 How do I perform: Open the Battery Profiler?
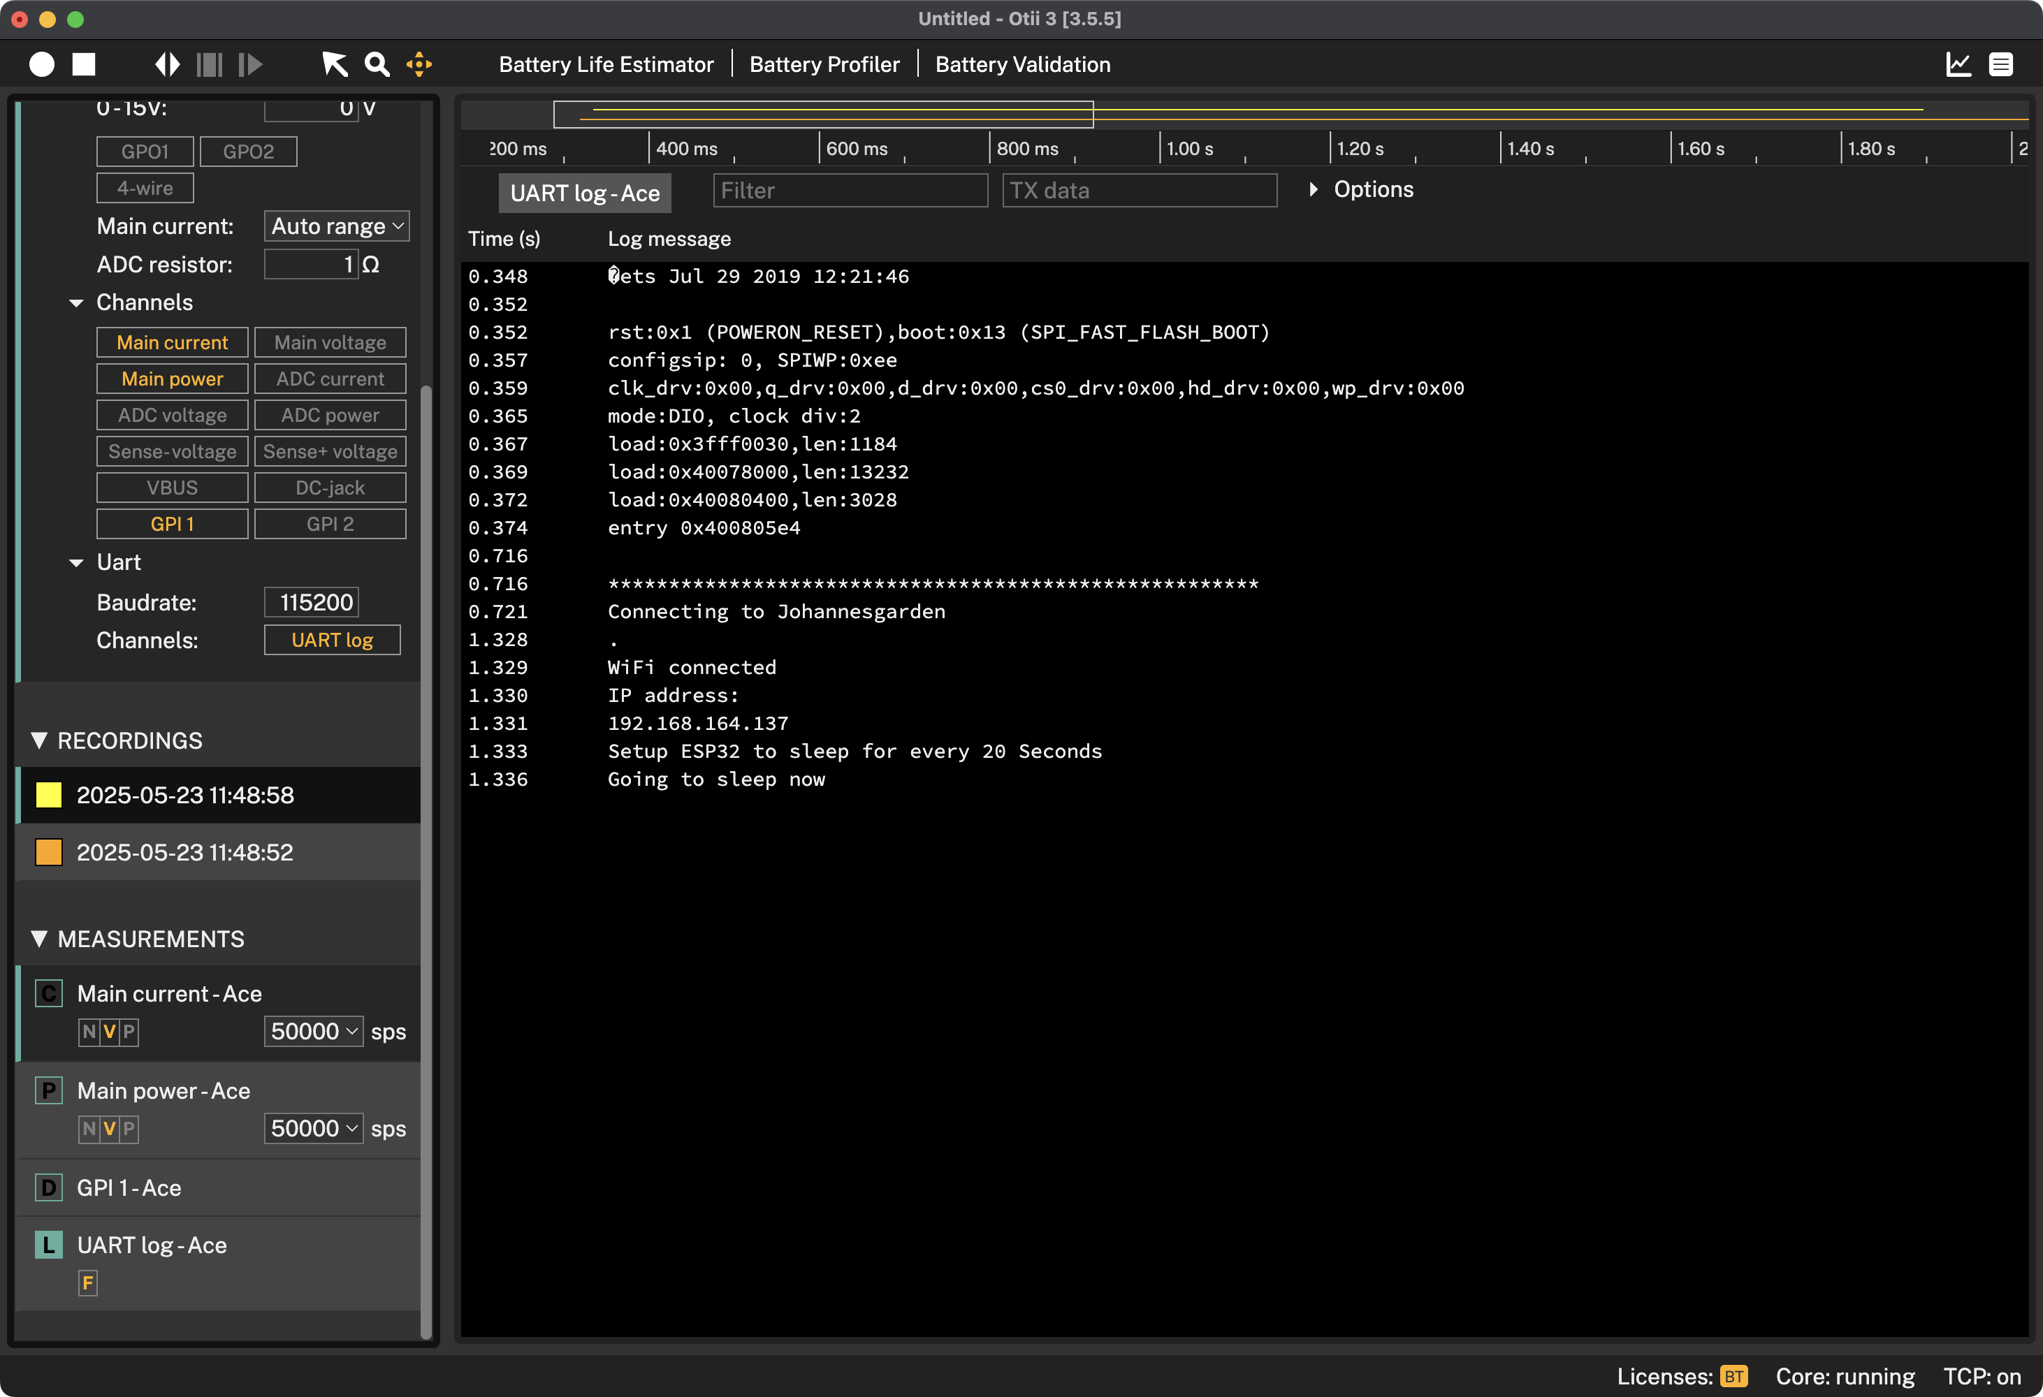coord(824,64)
